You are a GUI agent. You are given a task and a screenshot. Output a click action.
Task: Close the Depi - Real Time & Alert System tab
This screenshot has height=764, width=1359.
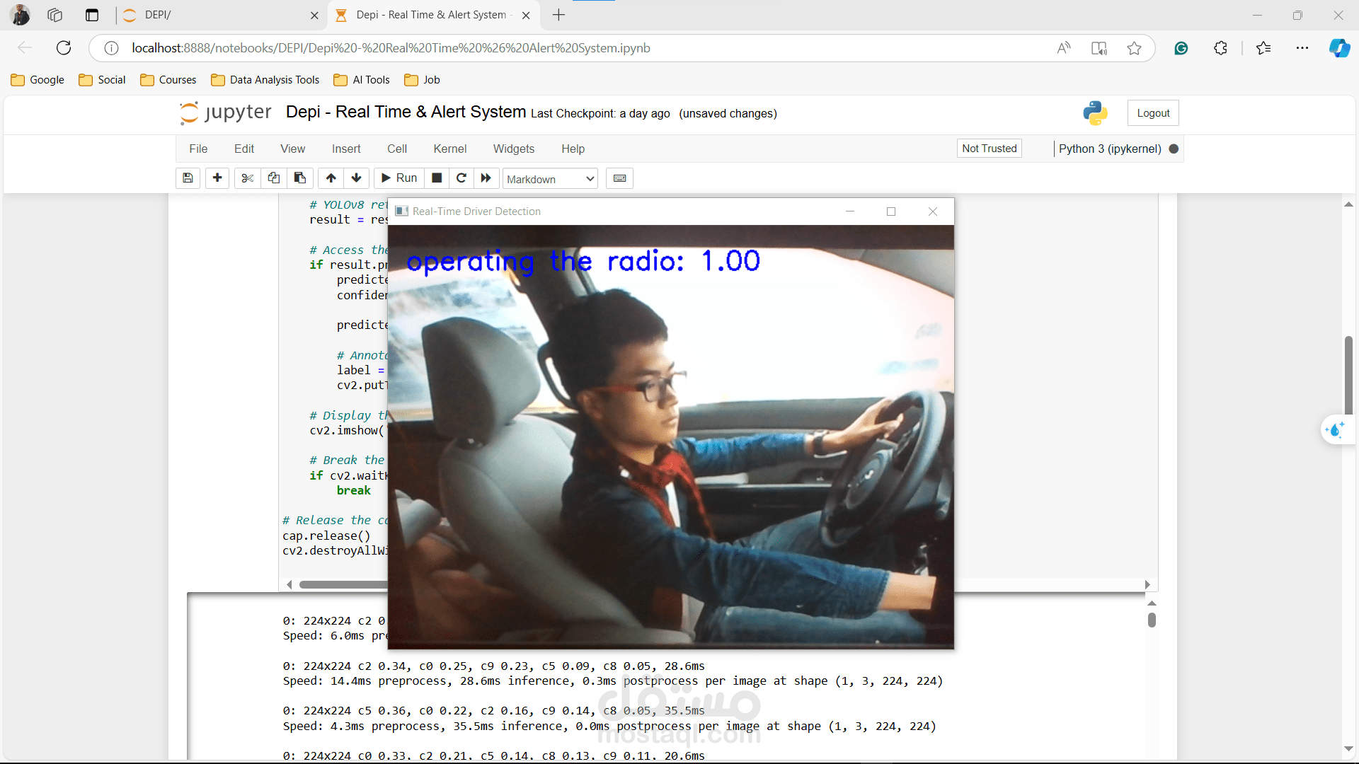click(x=526, y=16)
